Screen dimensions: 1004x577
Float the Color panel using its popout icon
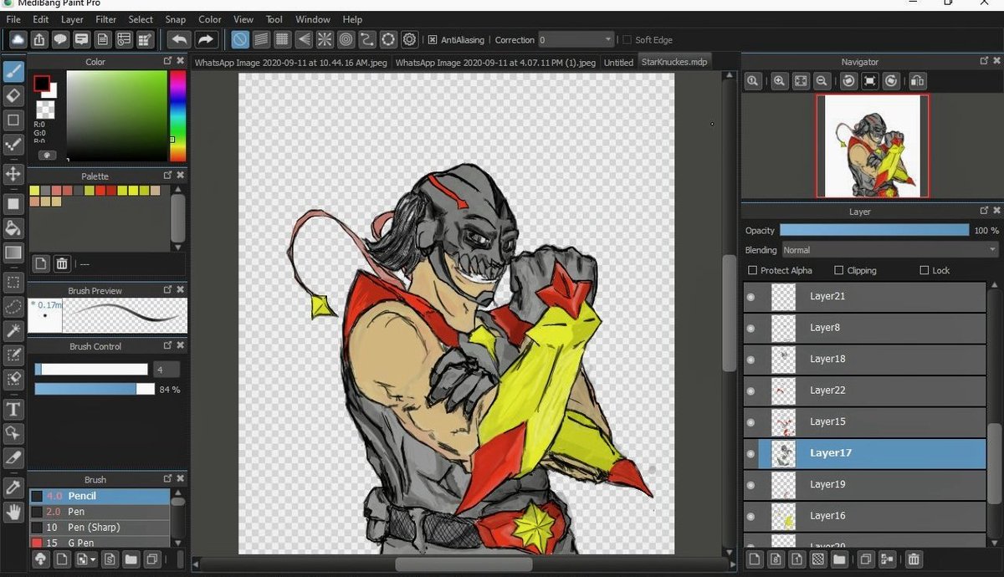pos(167,61)
